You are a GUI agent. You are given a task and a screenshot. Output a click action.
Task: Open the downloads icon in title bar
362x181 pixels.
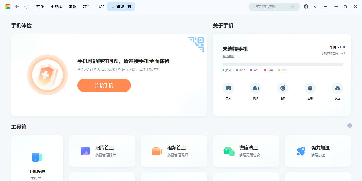(x=316, y=7)
